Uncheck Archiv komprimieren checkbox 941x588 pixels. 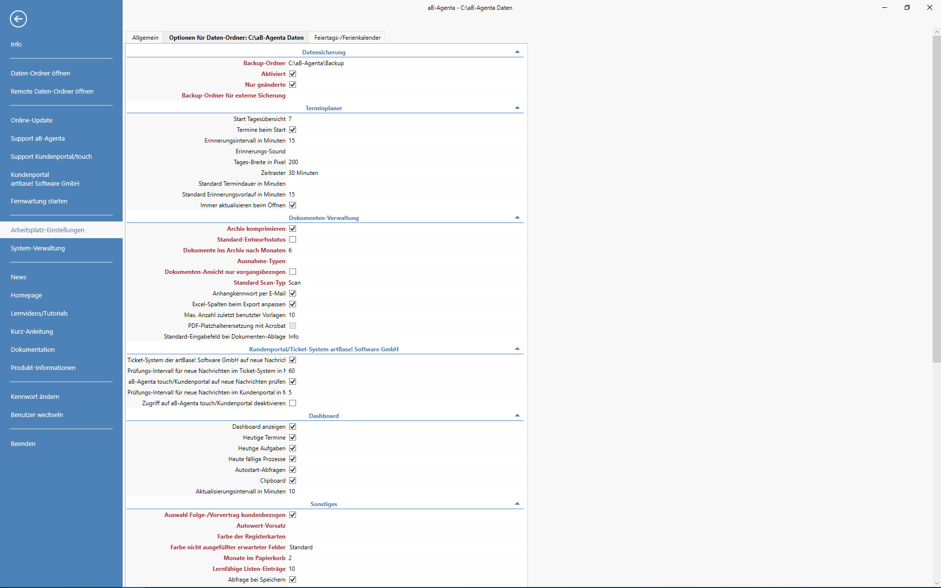pyautogui.click(x=293, y=229)
